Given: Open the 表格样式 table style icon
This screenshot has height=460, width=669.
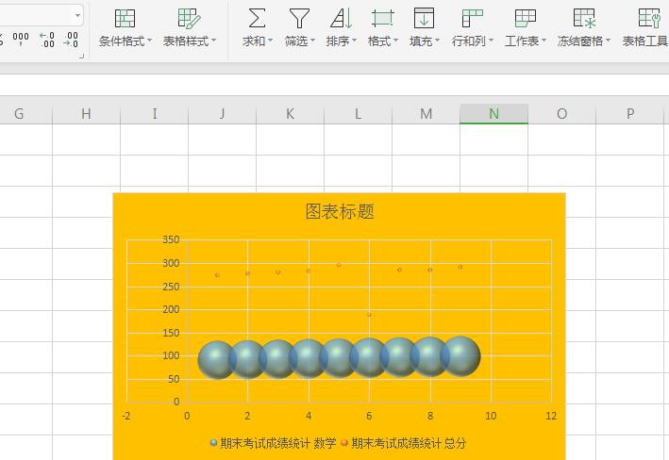Looking at the screenshot, I should pyautogui.click(x=189, y=18).
